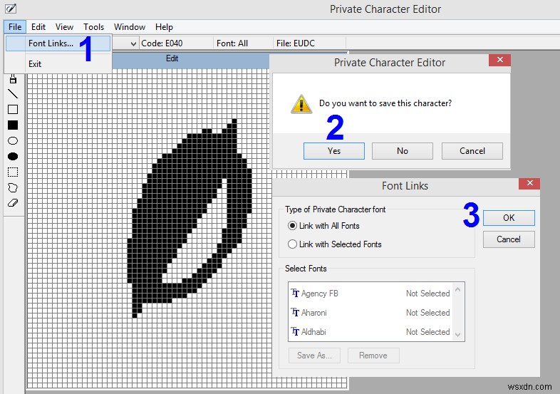Click Not Selected status for Agency FB
The height and width of the screenshot is (394, 560).
click(x=428, y=294)
